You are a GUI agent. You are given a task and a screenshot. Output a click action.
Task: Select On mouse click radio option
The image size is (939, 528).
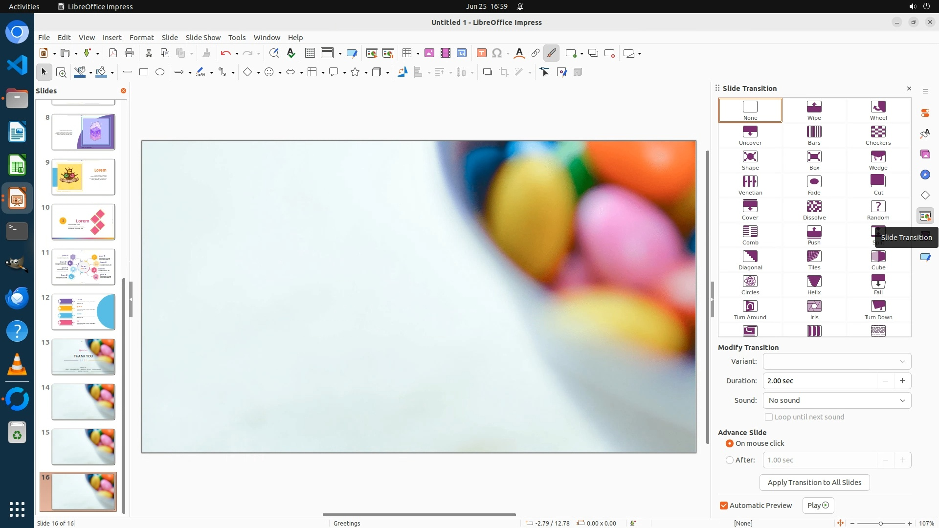(x=730, y=443)
